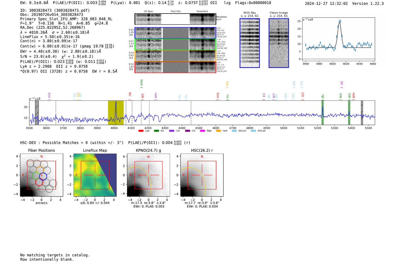
Task: Click the 'HSC-DEX : Possible Matches = 0' line
Action: point(72,143)
